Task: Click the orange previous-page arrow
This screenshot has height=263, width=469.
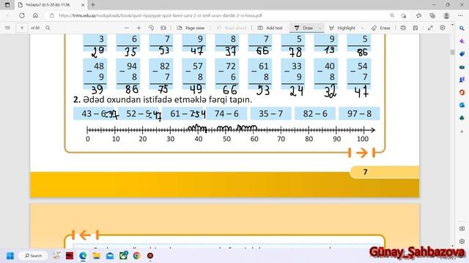Action: coord(85,235)
